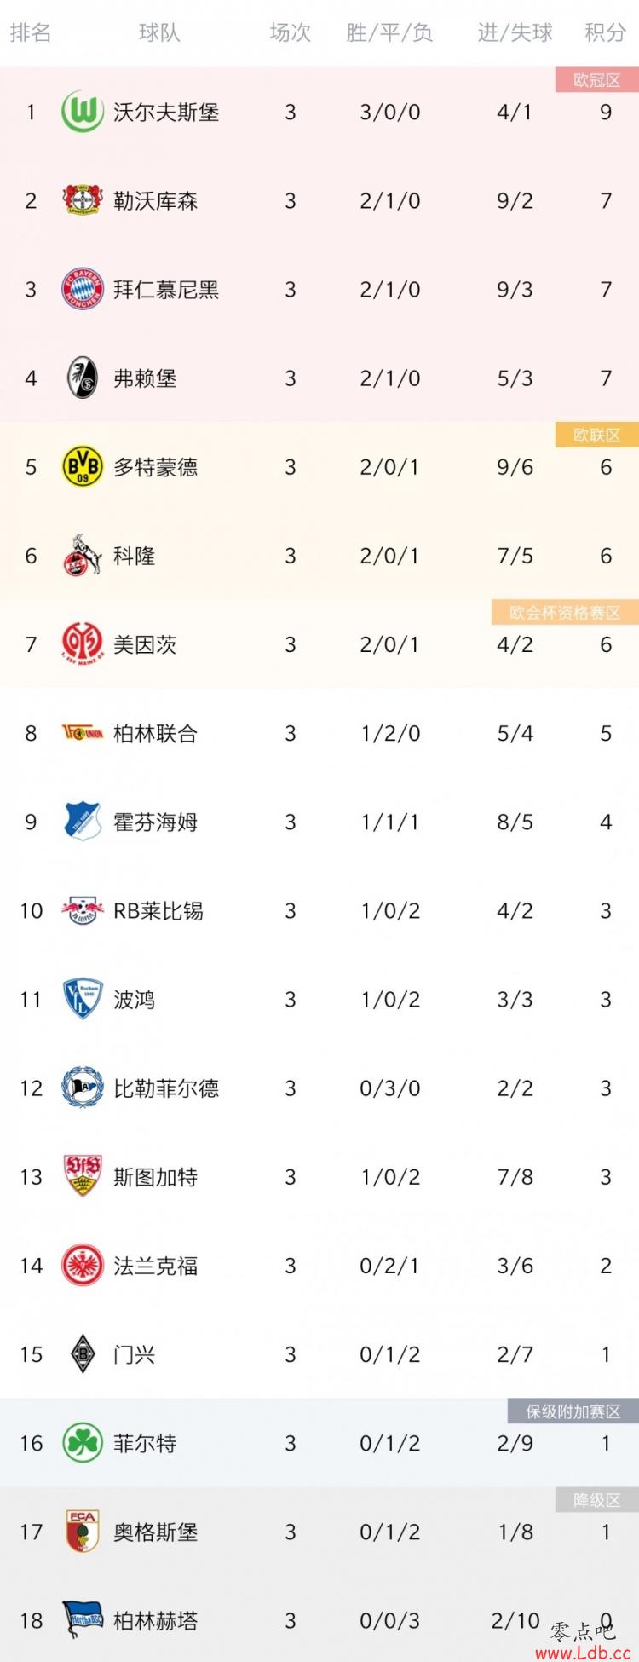Tap the Mainz 05 logo

pos(83,643)
